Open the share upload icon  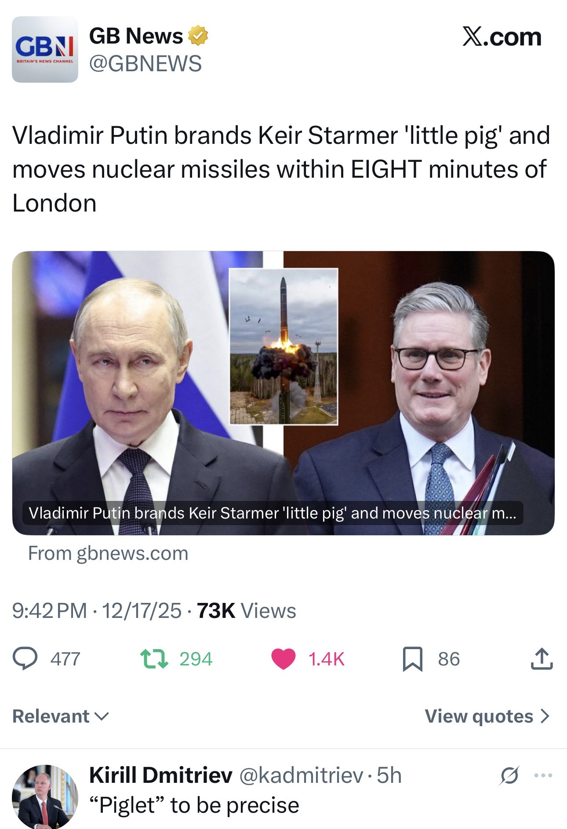[542, 658]
